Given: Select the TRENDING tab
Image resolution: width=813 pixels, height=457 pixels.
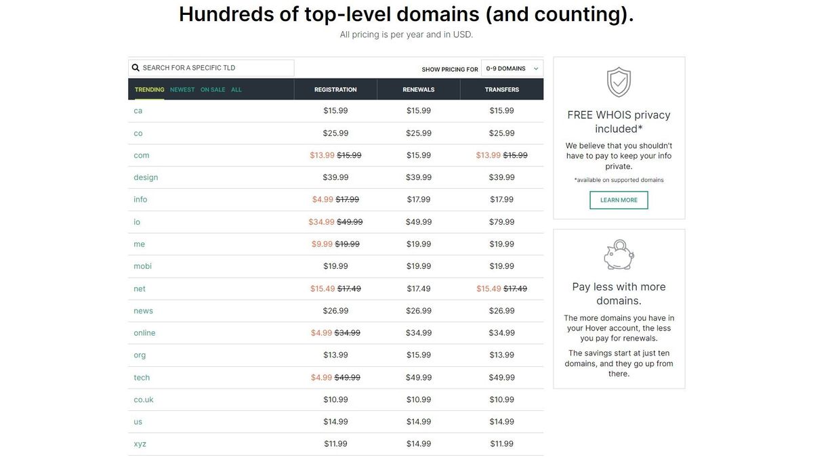Looking at the screenshot, I should click(148, 89).
